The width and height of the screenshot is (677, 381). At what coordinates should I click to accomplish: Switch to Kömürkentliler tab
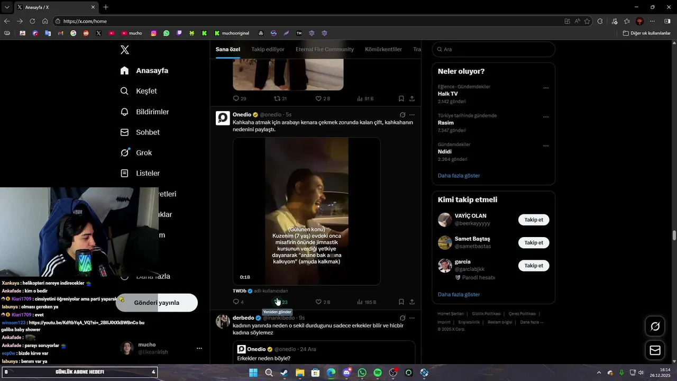pos(383,49)
